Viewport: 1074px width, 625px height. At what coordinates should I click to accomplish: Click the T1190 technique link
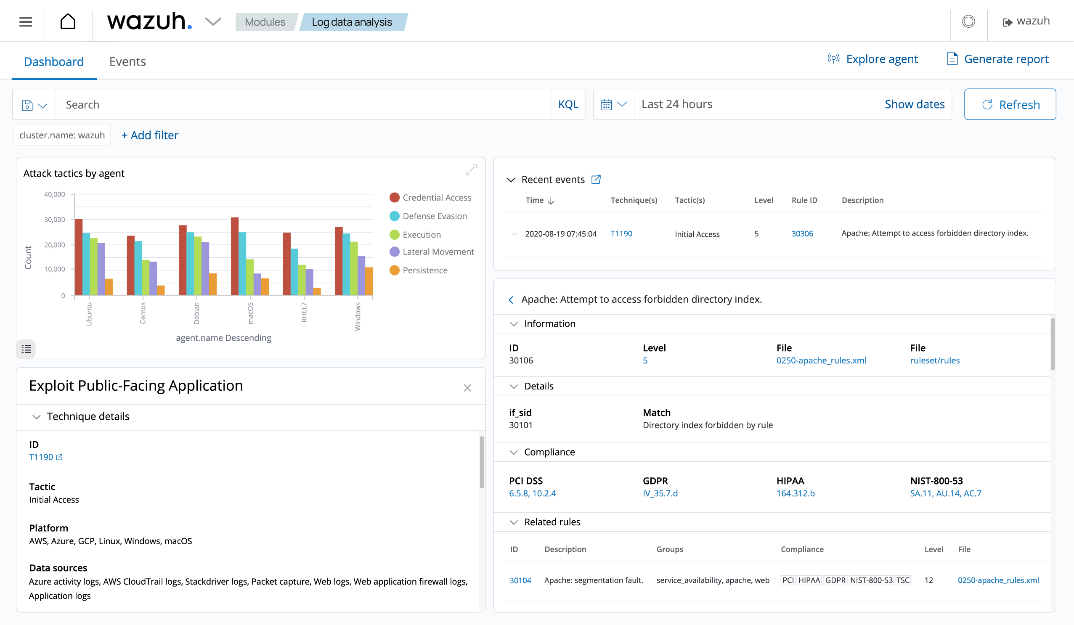pyautogui.click(x=621, y=232)
